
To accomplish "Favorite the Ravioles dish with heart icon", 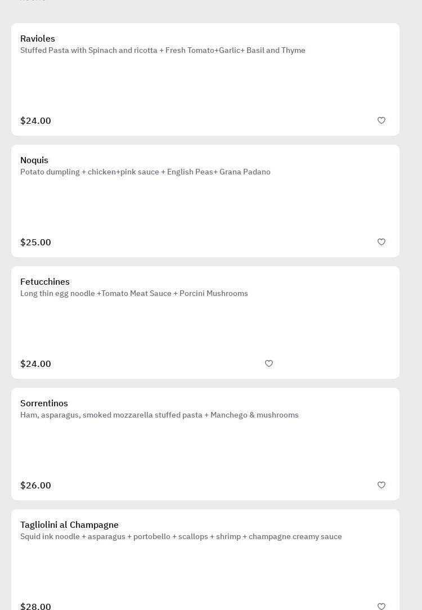I will (x=381, y=120).
